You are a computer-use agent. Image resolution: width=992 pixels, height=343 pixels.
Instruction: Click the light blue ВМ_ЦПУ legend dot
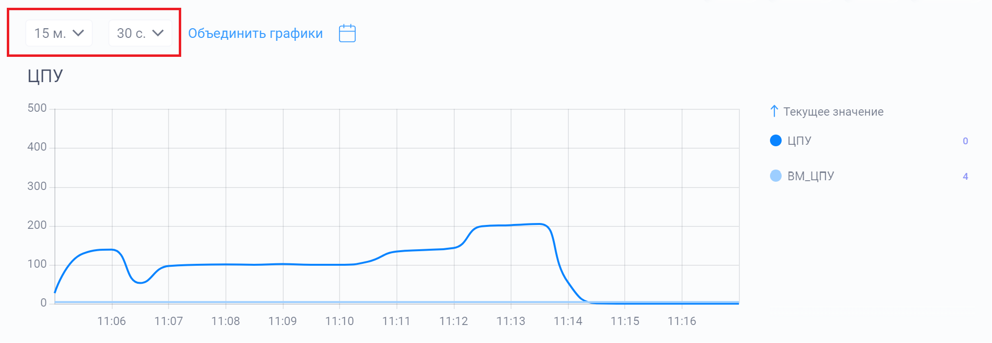coord(776,176)
